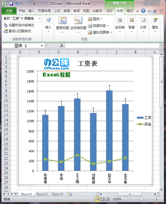Click category axis label 李炜
Image resolution: width=166 pixels, height=204 pixels.
coord(61,177)
